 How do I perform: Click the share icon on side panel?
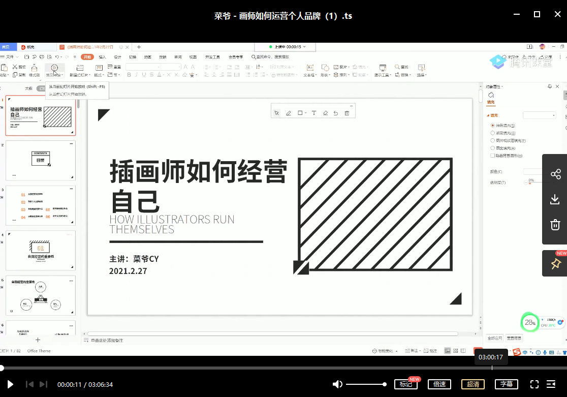pyautogui.click(x=555, y=174)
